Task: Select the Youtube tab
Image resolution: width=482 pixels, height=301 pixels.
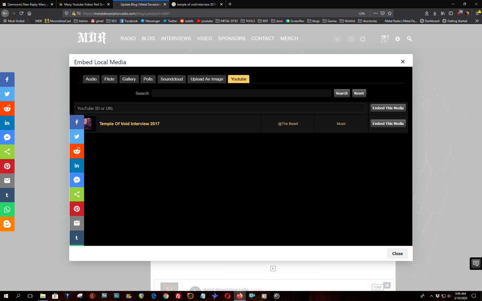Action: pos(239,79)
